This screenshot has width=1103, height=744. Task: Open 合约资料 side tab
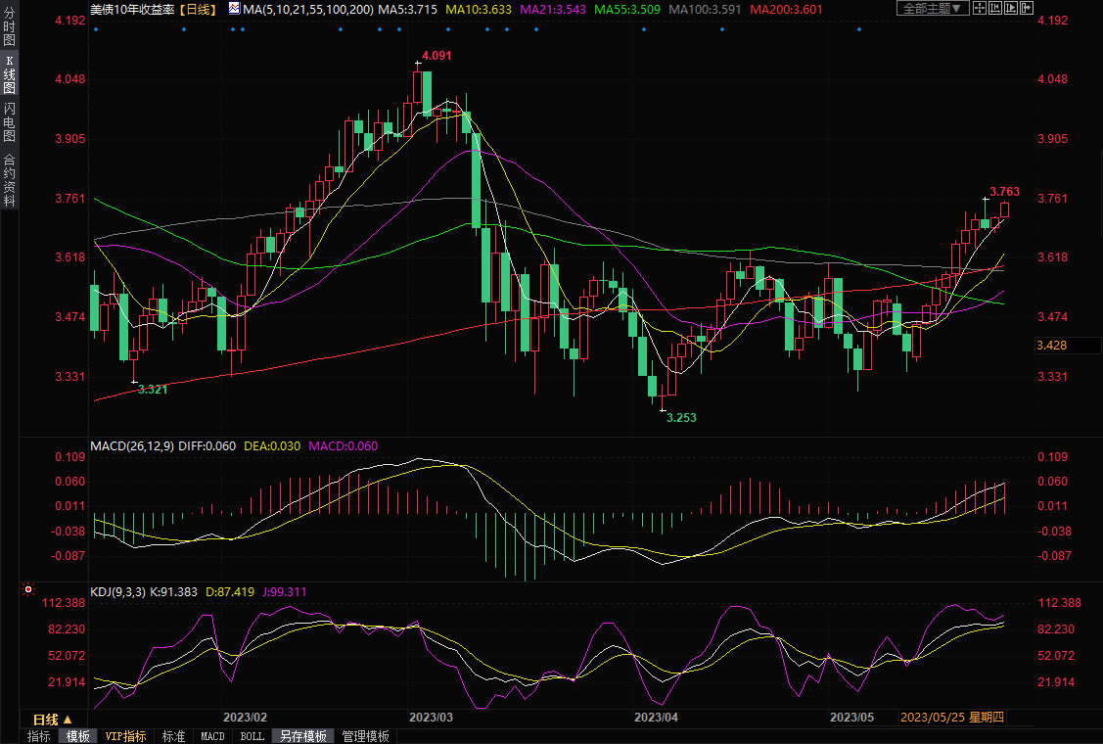9,178
